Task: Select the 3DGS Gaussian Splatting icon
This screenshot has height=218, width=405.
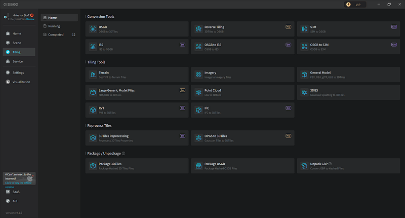Action: point(304,92)
